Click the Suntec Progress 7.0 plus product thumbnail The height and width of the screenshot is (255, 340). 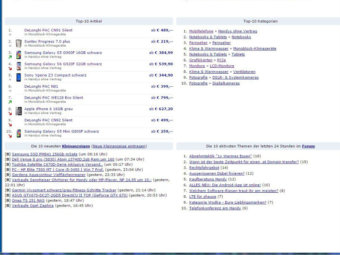(x=19, y=44)
